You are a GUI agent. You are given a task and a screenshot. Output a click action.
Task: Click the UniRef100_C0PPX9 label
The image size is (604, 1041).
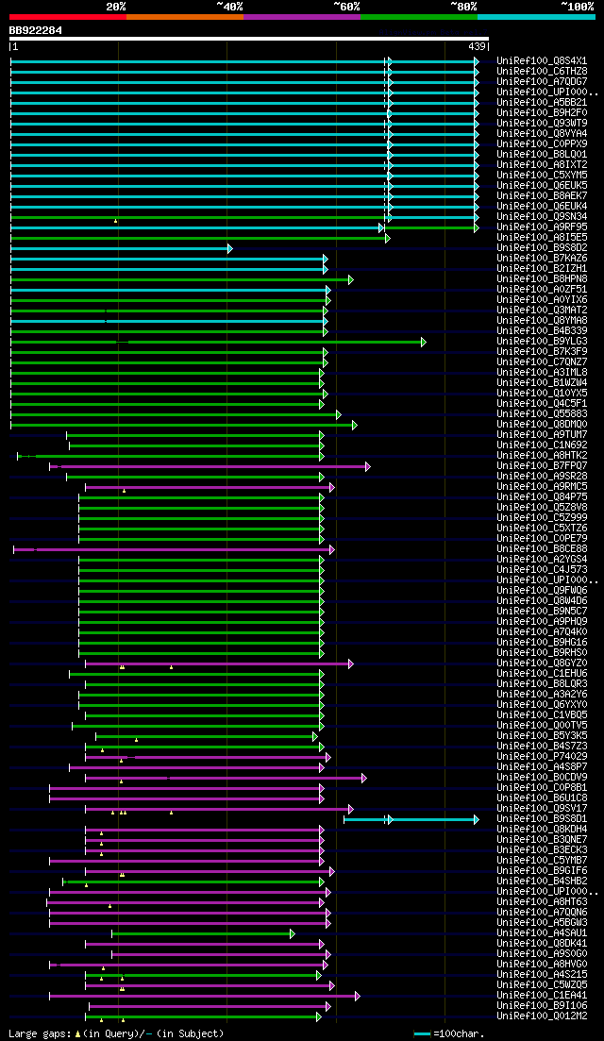[542, 144]
